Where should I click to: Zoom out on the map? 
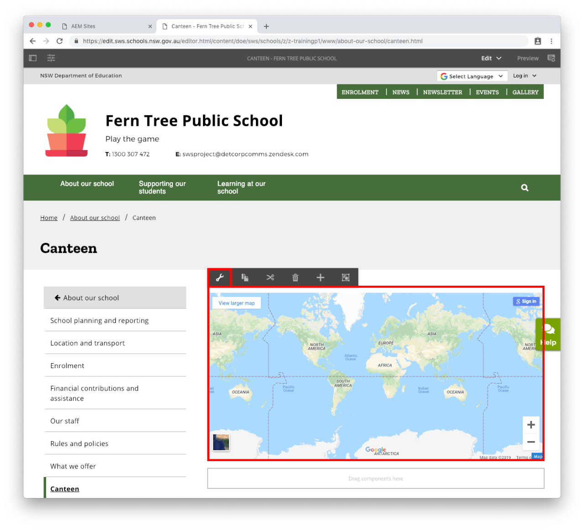coord(531,442)
